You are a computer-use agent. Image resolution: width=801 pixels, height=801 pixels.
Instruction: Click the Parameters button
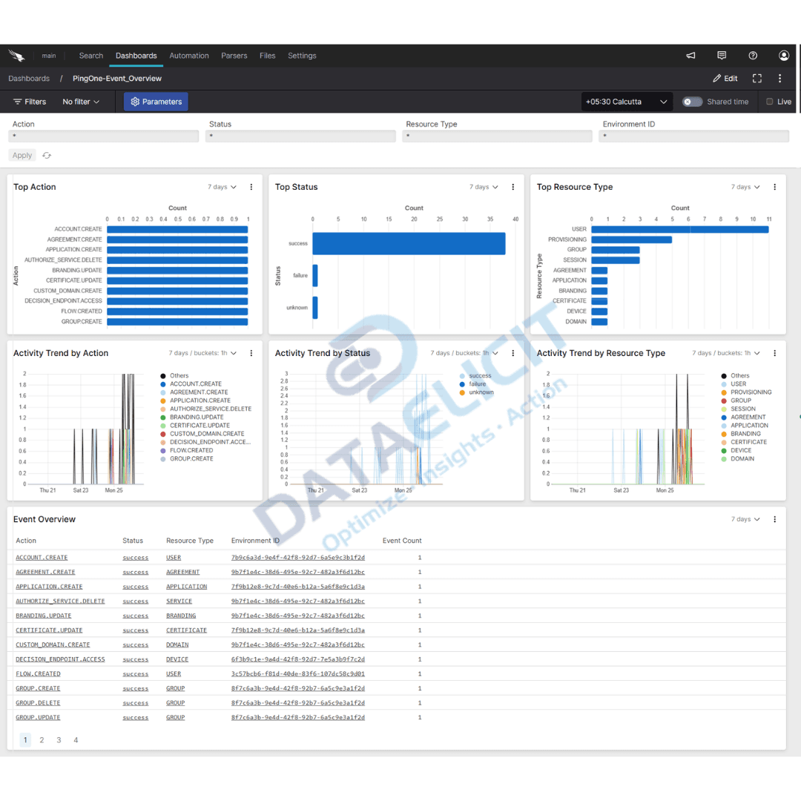click(155, 102)
